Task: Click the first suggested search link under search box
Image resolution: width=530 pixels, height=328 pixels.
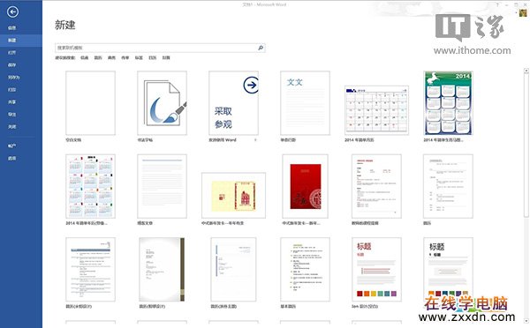Action: 84,57
